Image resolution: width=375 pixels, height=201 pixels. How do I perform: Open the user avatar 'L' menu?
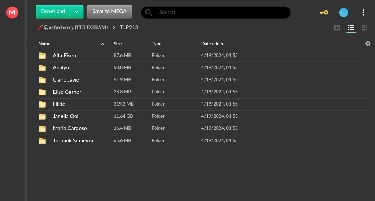coord(343,12)
